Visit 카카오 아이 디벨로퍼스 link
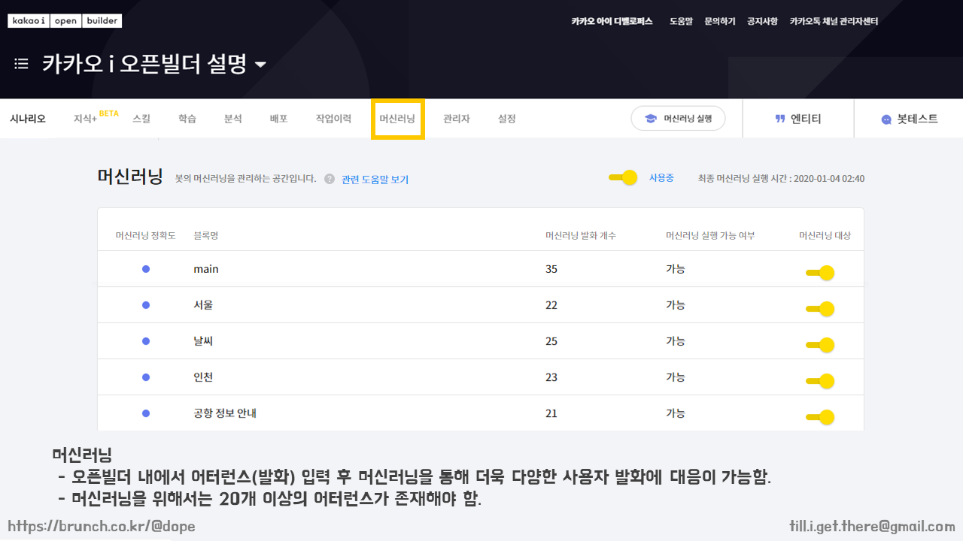Screen dimensions: 963x541 pyautogui.click(x=612, y=21)
